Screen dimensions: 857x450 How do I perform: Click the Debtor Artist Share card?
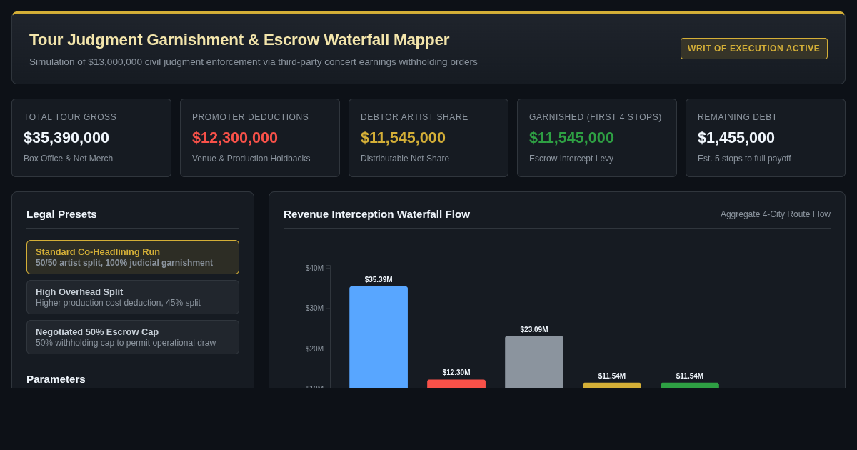428,138
